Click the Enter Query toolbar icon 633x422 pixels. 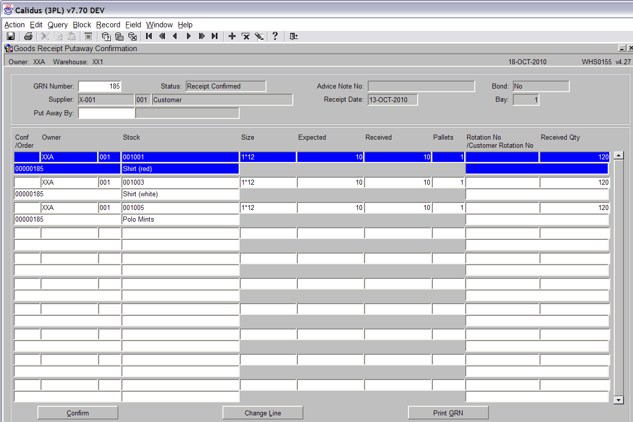(106, 36)
